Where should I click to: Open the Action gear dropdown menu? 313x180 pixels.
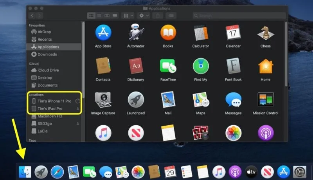144,16
